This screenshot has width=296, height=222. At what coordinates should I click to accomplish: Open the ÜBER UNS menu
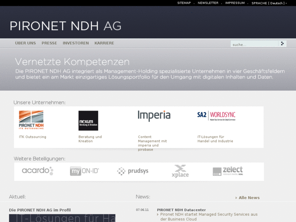pyautogui.click(x=26, y=43)
